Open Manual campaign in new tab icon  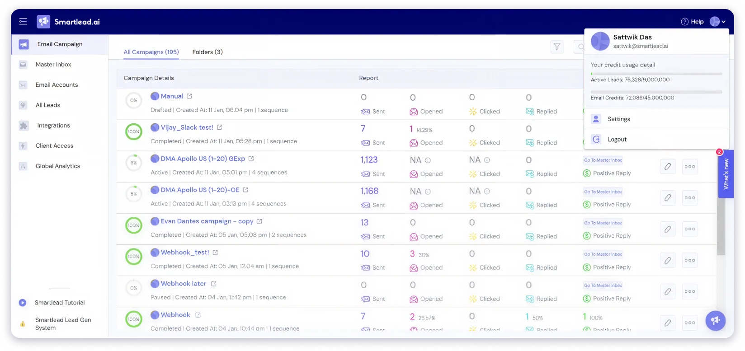[x=189, y=96]
